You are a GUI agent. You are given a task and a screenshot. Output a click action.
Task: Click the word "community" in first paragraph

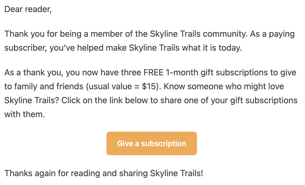(x=225, y=34)
